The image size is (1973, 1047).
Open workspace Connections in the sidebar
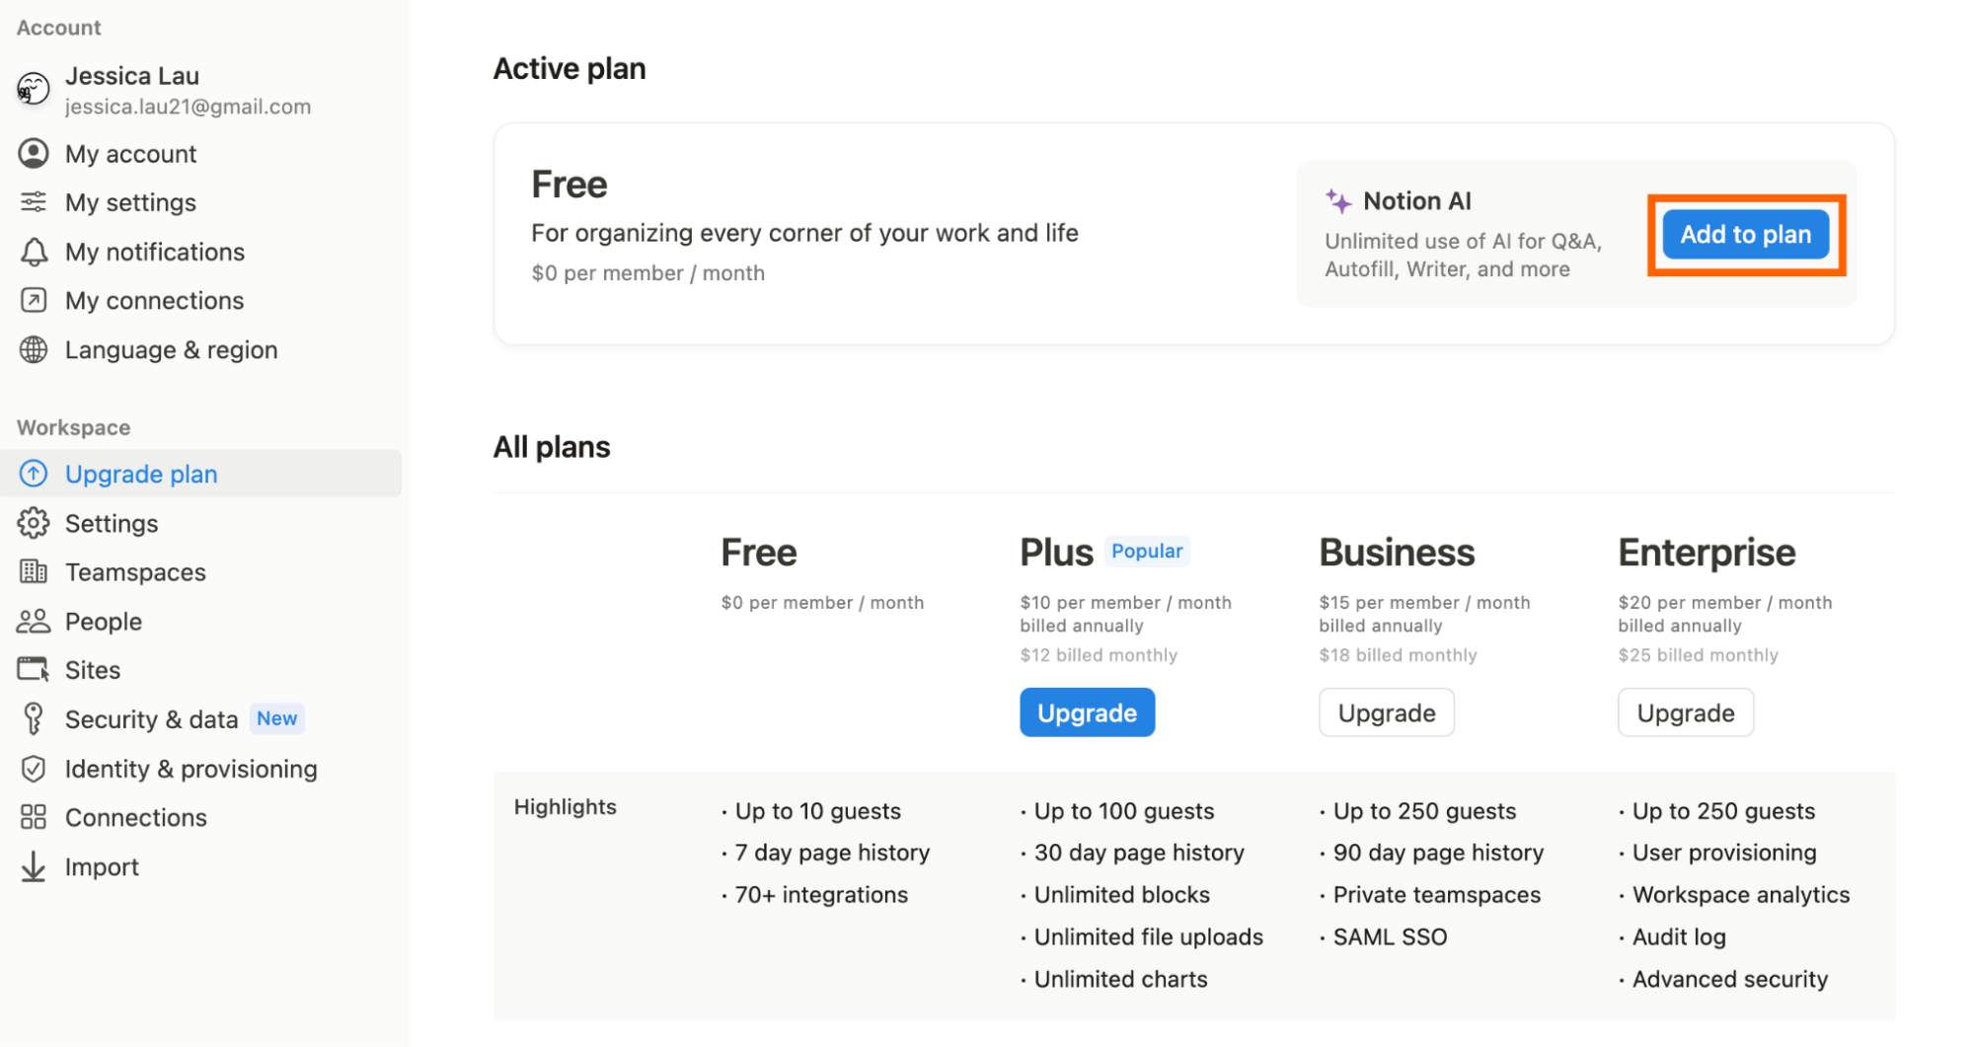[136, 817]
